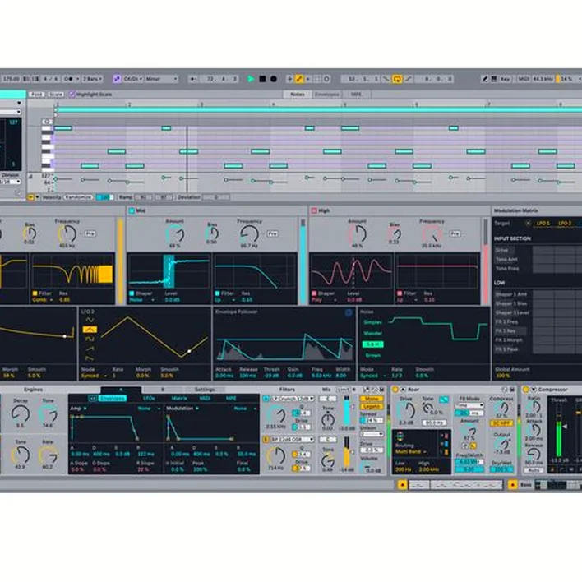Toggle the High Filter enable square
Viewport: 582px width, 582px height.
tap(400, 293)
